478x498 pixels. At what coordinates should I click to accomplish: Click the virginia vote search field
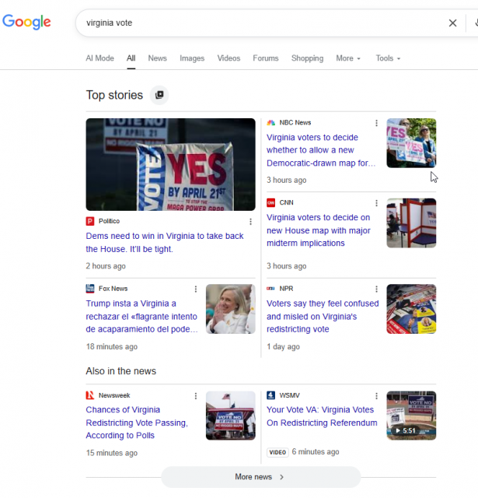click(256, 23)
